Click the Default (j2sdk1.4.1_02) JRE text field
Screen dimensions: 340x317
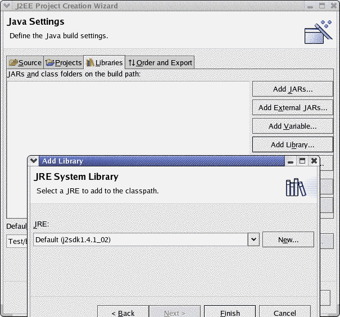(x=139, y=239)
